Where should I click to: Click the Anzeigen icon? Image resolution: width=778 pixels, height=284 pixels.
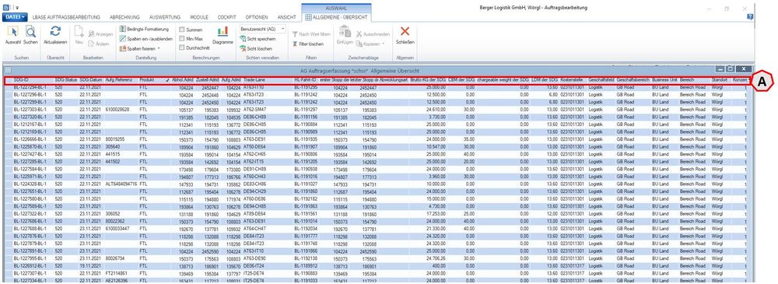91,34
